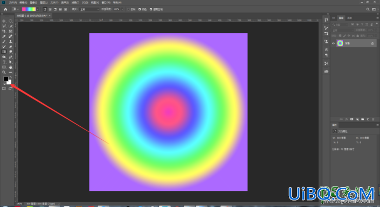The image size is (380, 207).
Task: Open the Edit (编辑) menu
Action: 23,2
